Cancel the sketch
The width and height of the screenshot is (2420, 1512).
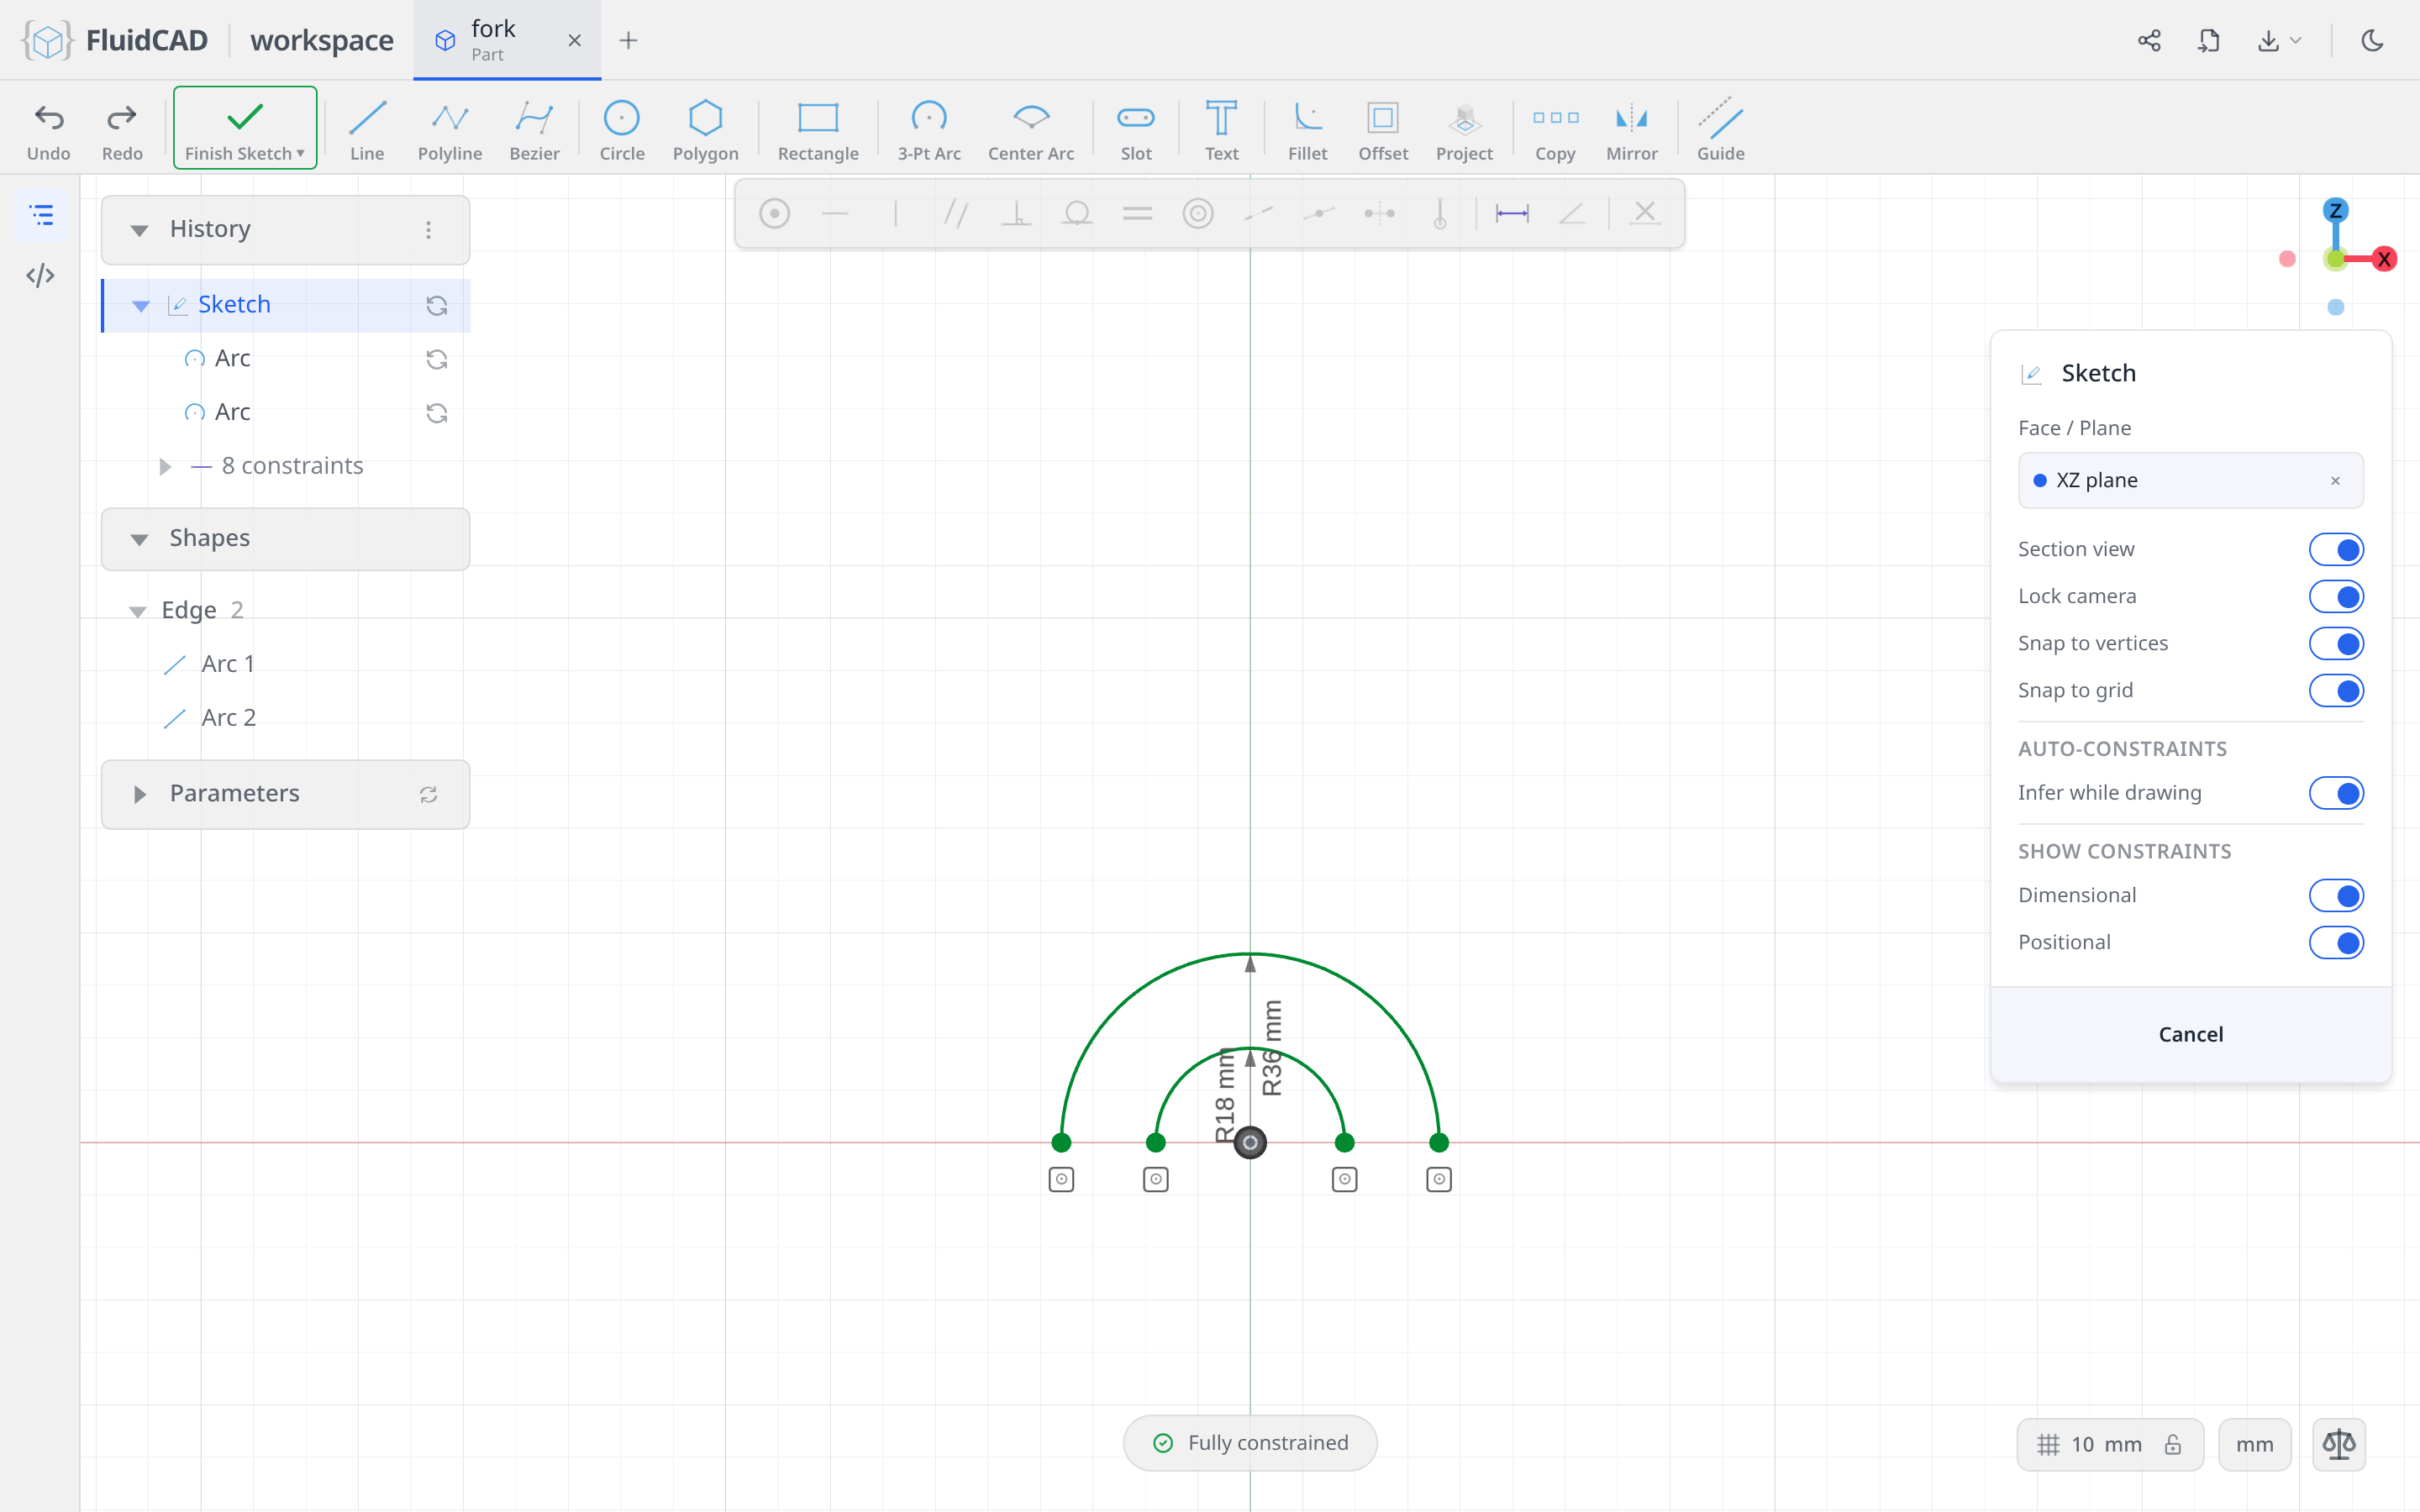pyautogui.click(x=2190, y=1034)
